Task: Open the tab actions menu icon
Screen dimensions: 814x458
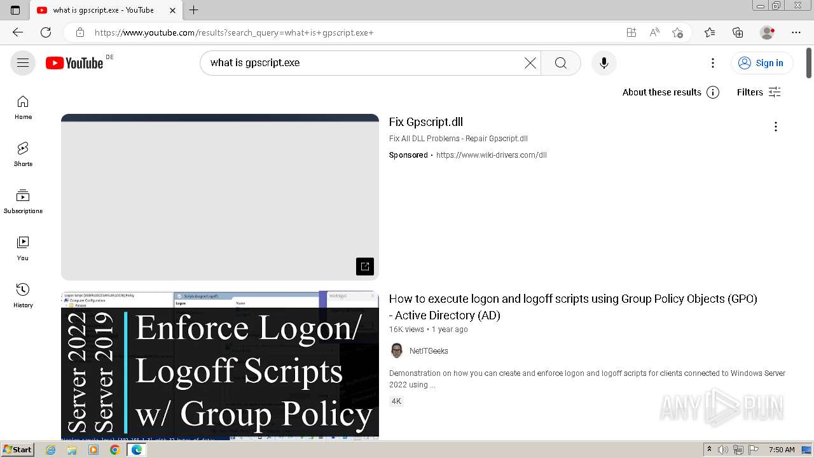Action: [15, 10]
